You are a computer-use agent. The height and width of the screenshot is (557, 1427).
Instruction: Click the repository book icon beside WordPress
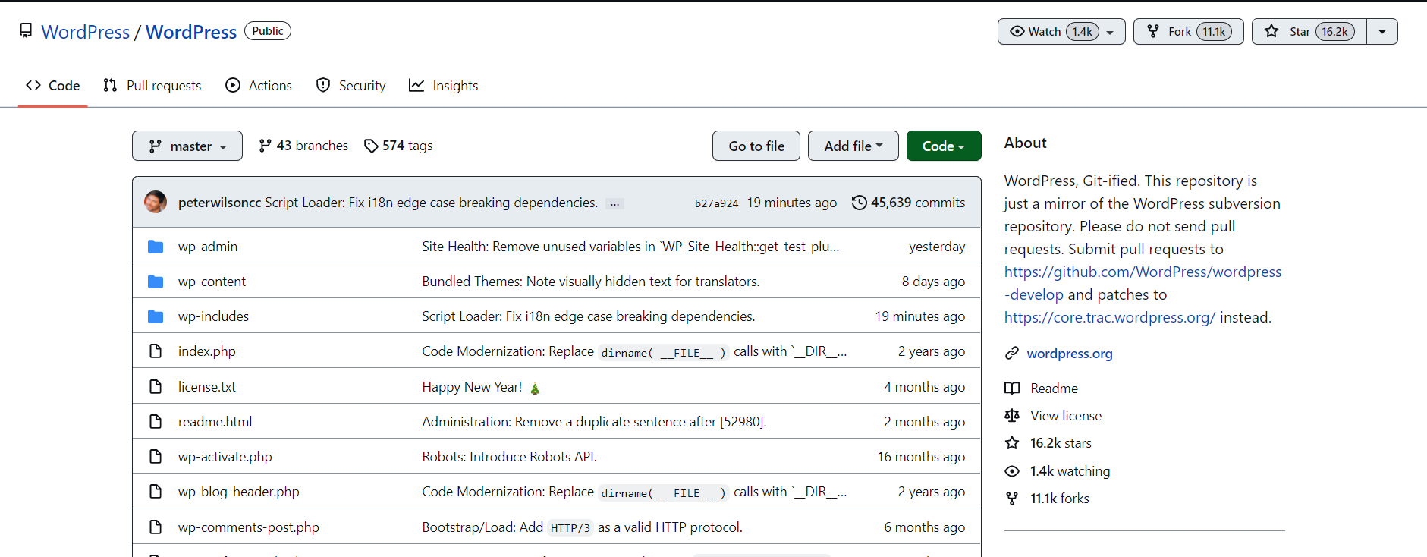click(26, 30)
